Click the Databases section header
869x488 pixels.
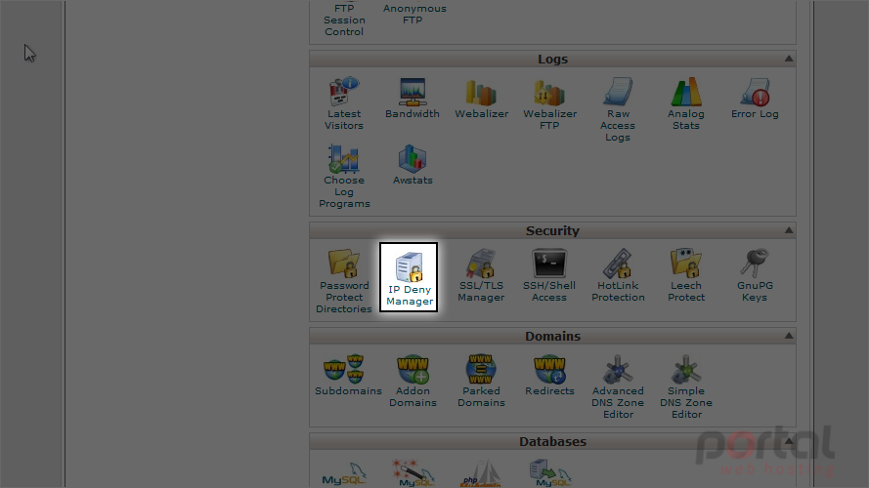coord(552,441)
